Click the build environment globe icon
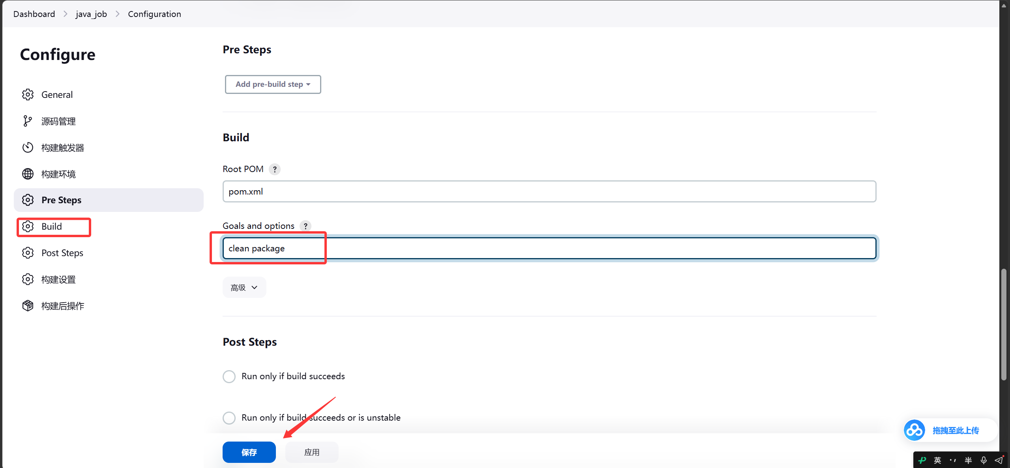 click(x=28, y=174)
